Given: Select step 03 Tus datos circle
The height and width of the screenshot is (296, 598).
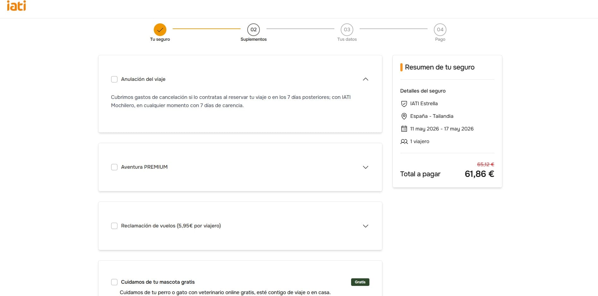Looking at the screenshot, I should point(347,30).
